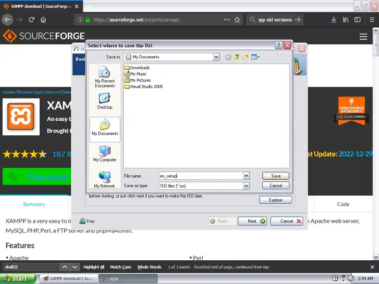The width and height of the screenshot is (379, 284).
Task: Go up one folder level in save dialog
Action: point(237,57)
